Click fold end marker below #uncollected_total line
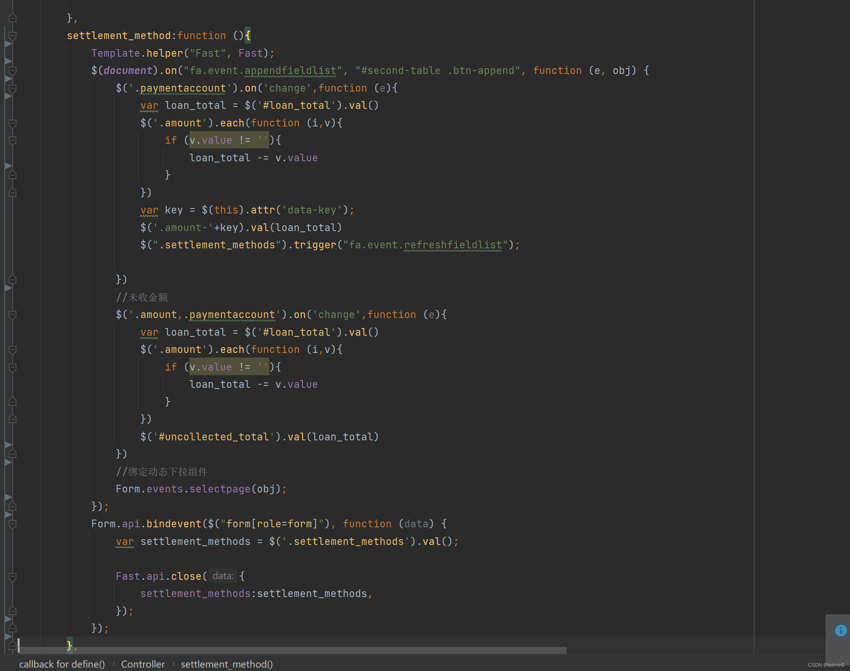This screenshot has height=671, width=850. click(x=13, y=454)
